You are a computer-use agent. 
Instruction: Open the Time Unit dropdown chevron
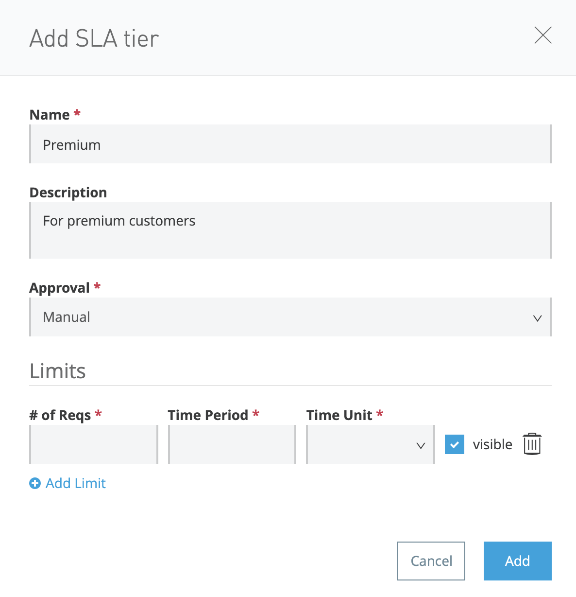coord(421,445)
